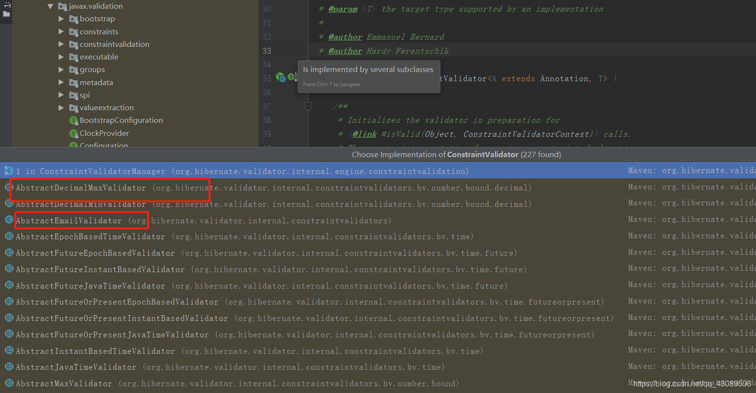The height and width of the screenshot is (393, 756).
Task: Click the @author tag before Emmanuel Bernard
Action: point(345,37)
